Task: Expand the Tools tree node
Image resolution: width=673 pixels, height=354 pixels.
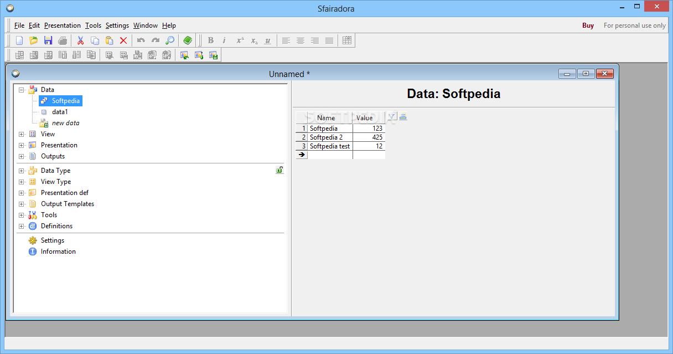Action: point(22,215)
